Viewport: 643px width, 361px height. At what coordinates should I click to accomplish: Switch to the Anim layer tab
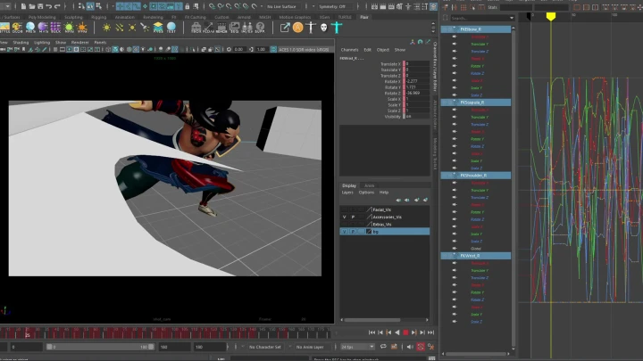click(x=369, y=185)
